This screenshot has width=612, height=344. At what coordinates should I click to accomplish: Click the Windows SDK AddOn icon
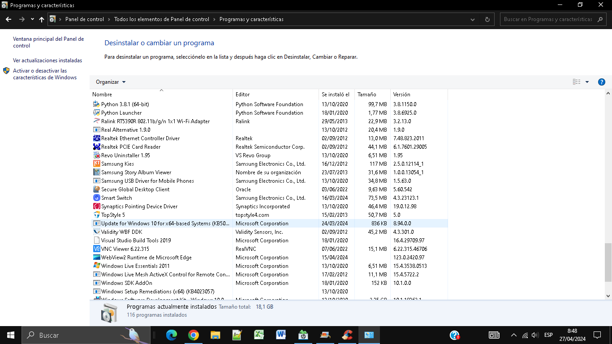point(96,283)
